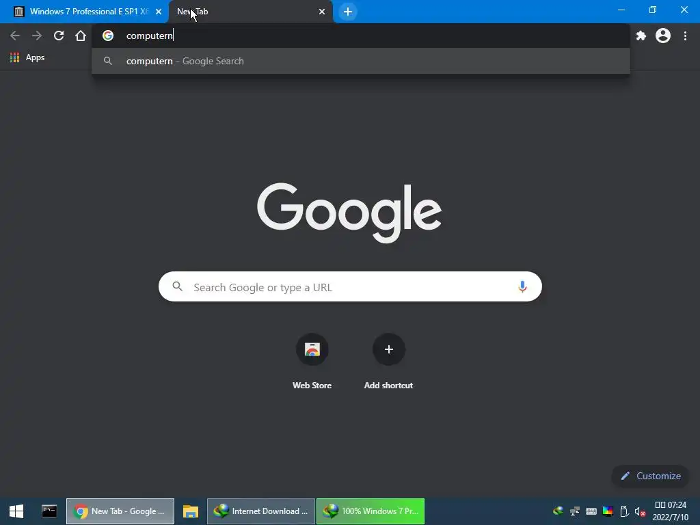Close the New Tab tab

click(322, 12)
